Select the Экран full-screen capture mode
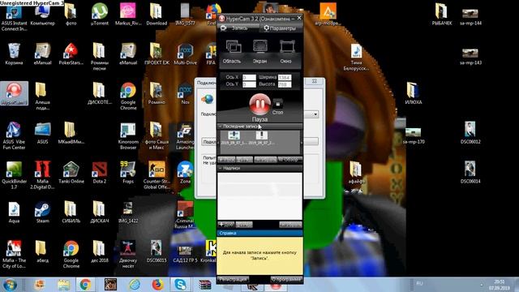This screenshot has height=292, width=519. 259,52
